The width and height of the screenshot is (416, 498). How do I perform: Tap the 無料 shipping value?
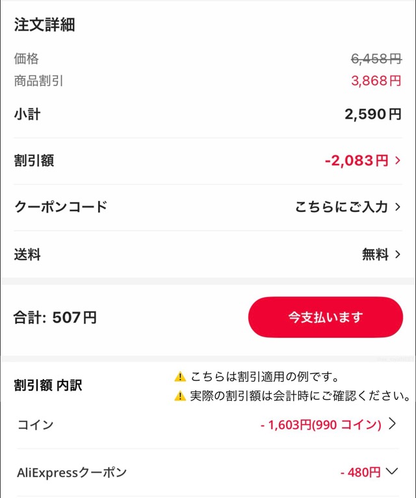point(375,254)
